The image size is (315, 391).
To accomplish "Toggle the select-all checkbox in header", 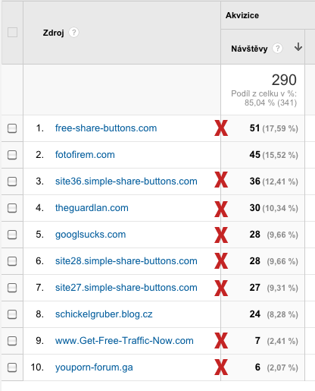I will pyautogui.click(x=12, y=33).
